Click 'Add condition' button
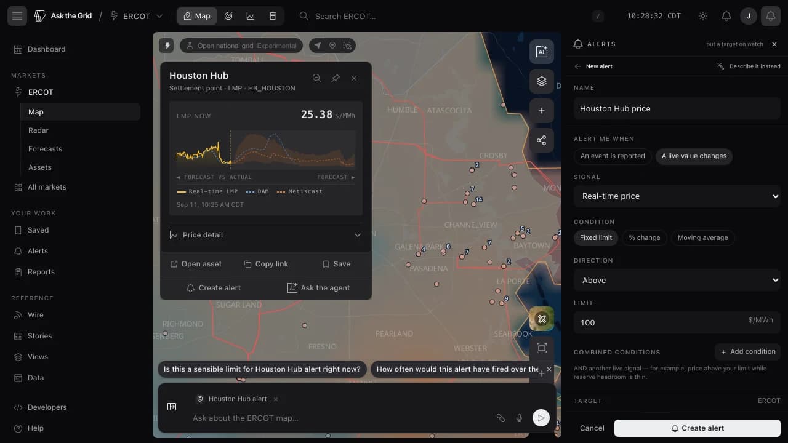 747,351
